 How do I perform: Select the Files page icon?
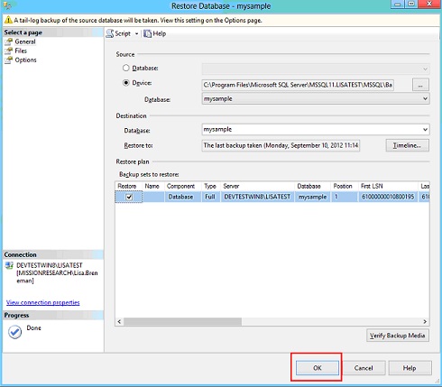point(9,51)
